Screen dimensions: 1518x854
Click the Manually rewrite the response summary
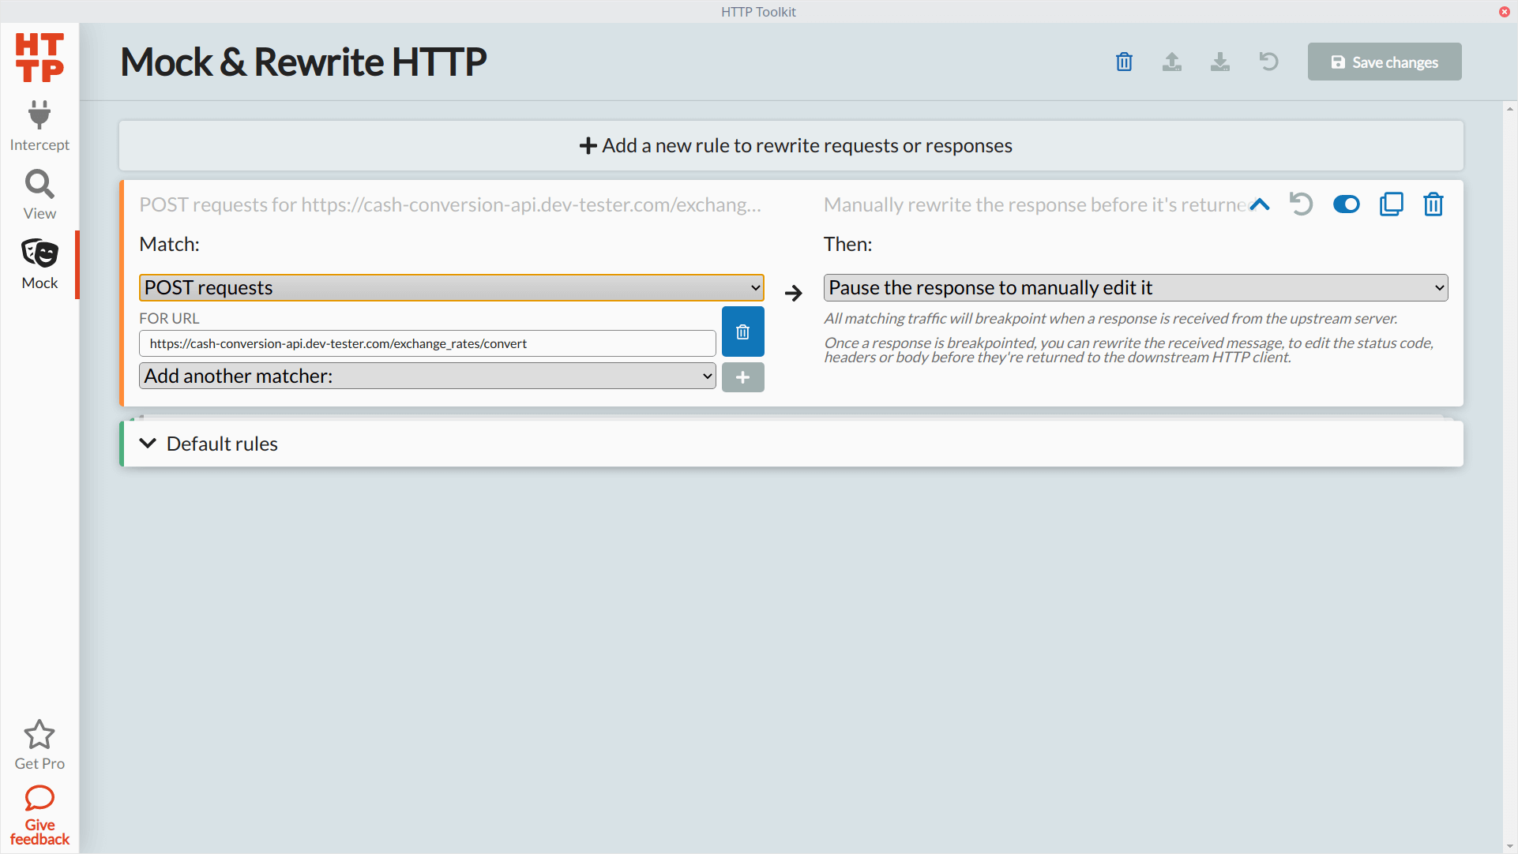tap(1035, 205)
